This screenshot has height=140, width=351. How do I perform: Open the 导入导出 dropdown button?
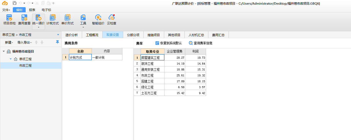pyautogui.click(x=24, y=43)
